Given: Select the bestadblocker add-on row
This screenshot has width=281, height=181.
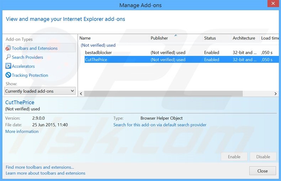Looking at the screenshot, I should point(181,52).
